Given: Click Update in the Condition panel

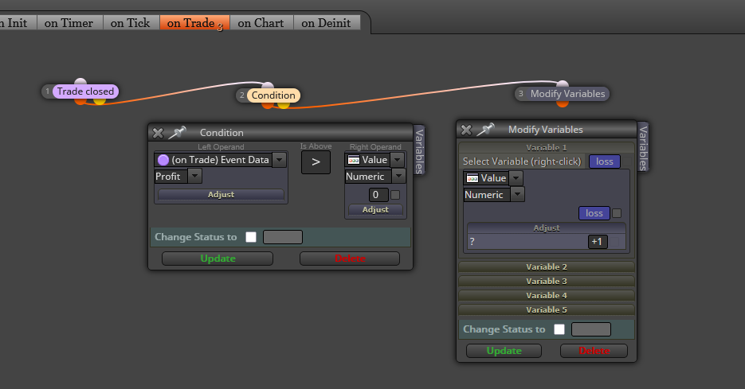Looking at the screenshot, I should coord(218,259).
